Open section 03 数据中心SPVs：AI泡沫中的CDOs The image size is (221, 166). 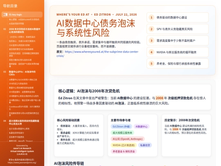(x=22, y=73)
